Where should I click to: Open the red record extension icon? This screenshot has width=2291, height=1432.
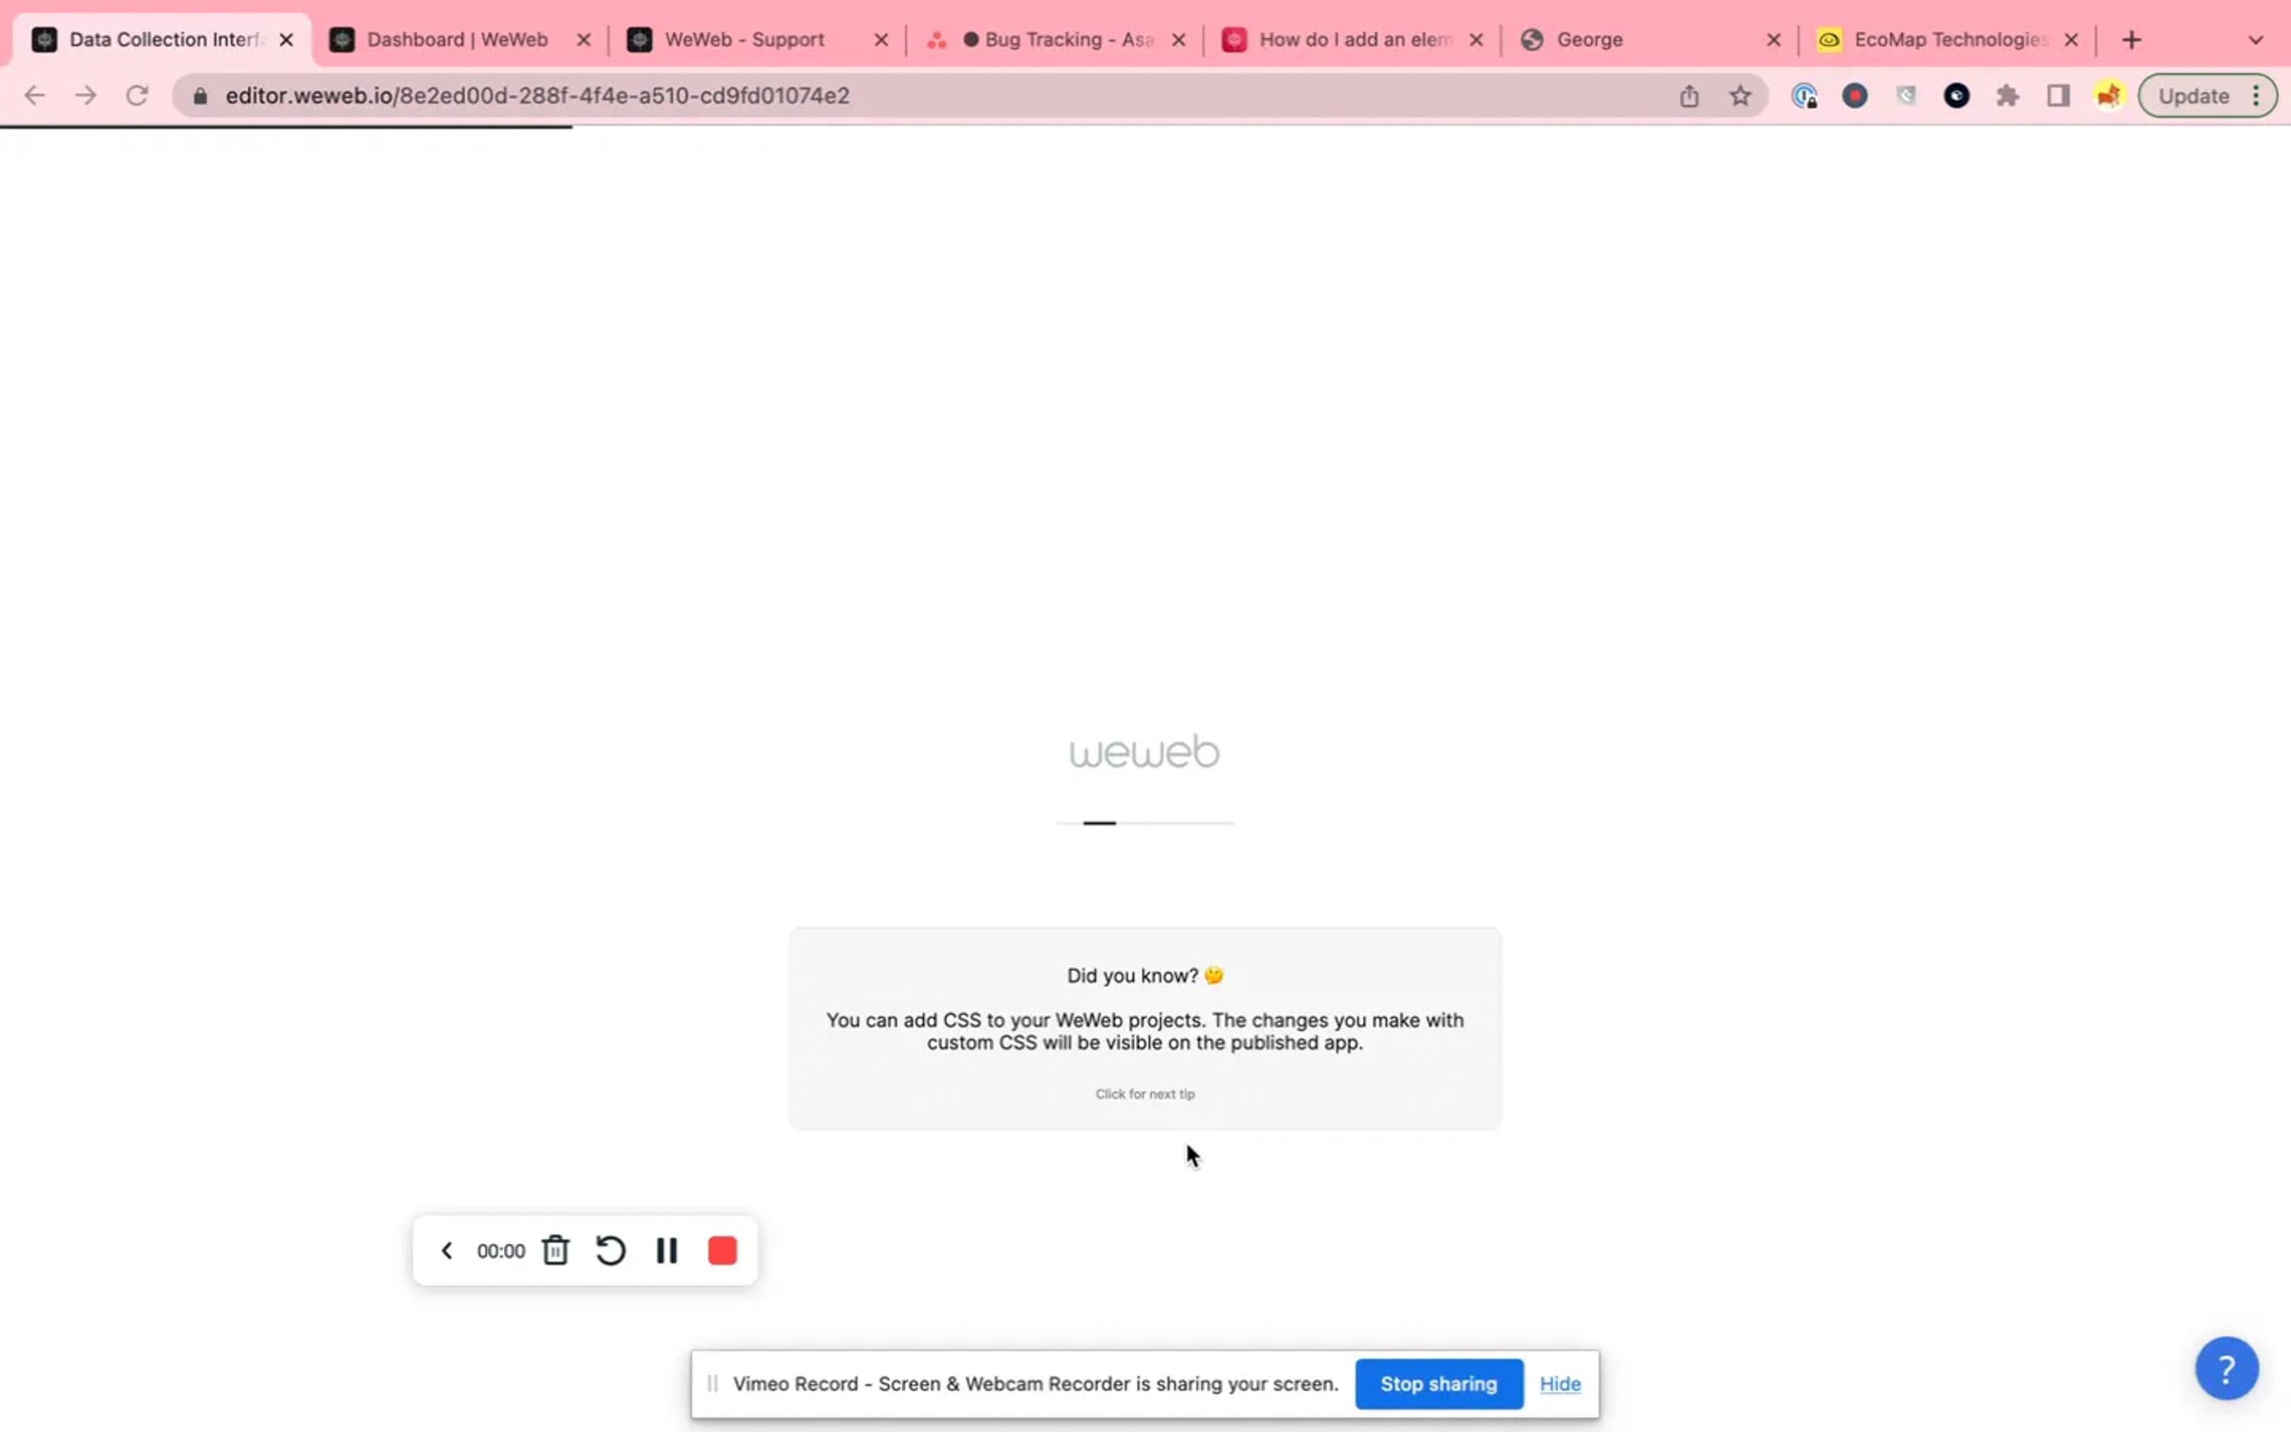tap(1855, 95)
